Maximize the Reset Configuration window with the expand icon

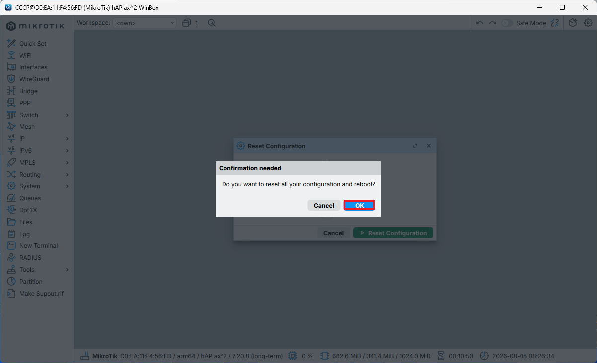pyautogui.click(x=415, y=146)
